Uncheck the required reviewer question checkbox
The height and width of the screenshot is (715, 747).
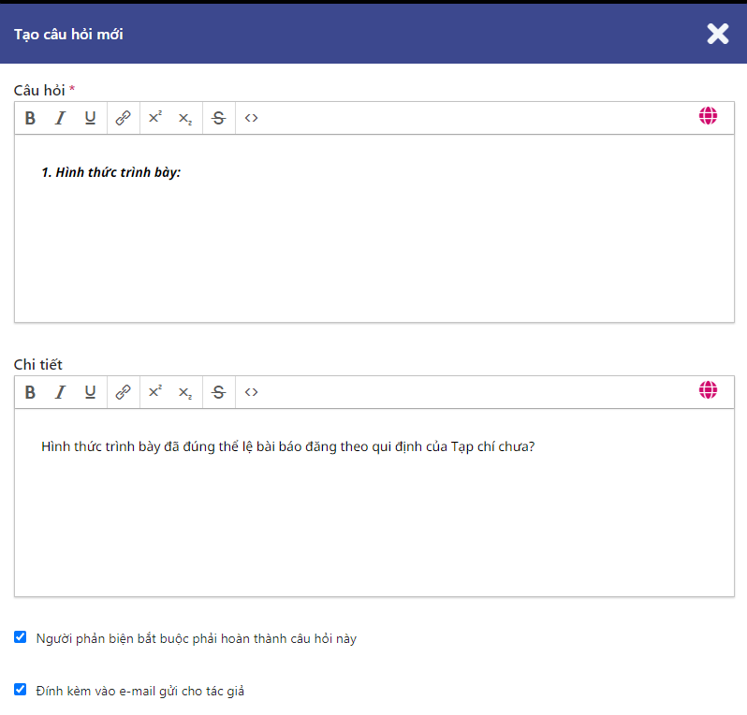21,637
